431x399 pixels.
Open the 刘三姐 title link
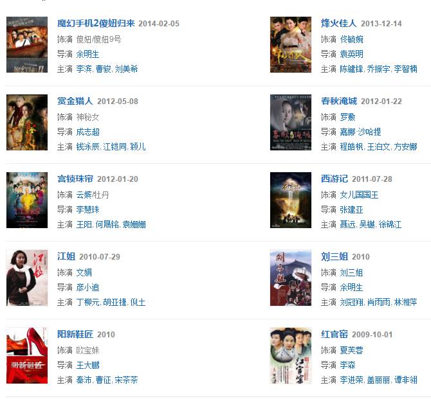click(335, 256)
